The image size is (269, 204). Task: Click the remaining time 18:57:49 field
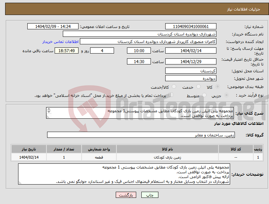point(67,50)
